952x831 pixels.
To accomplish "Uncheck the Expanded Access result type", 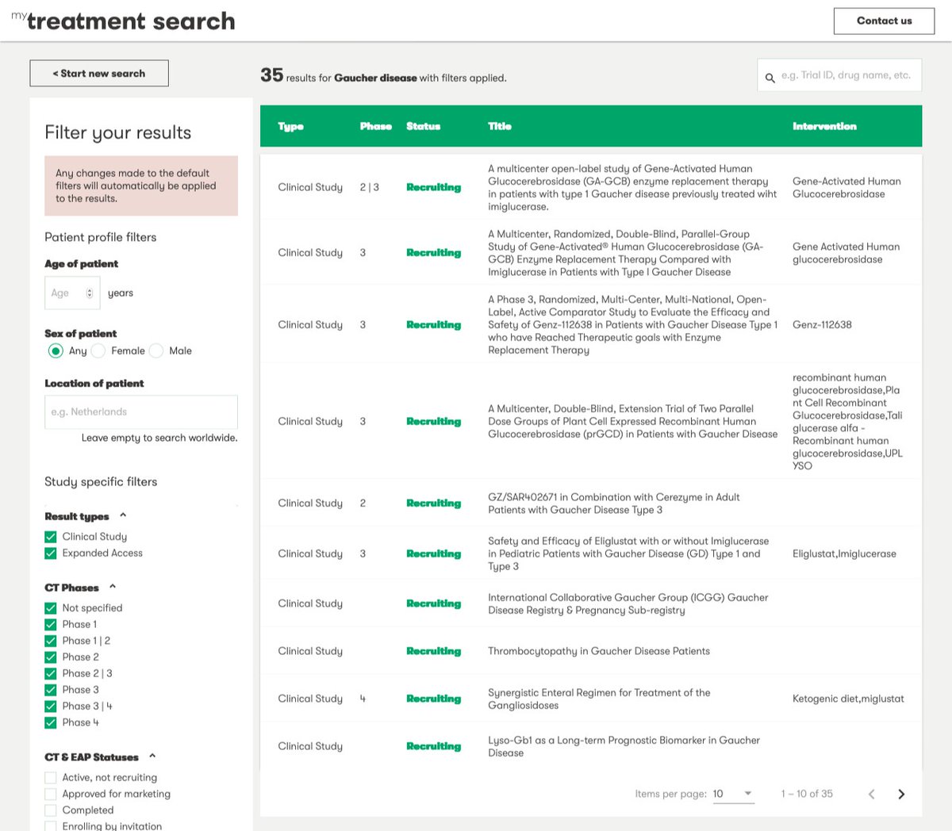I will click(51, 553).
